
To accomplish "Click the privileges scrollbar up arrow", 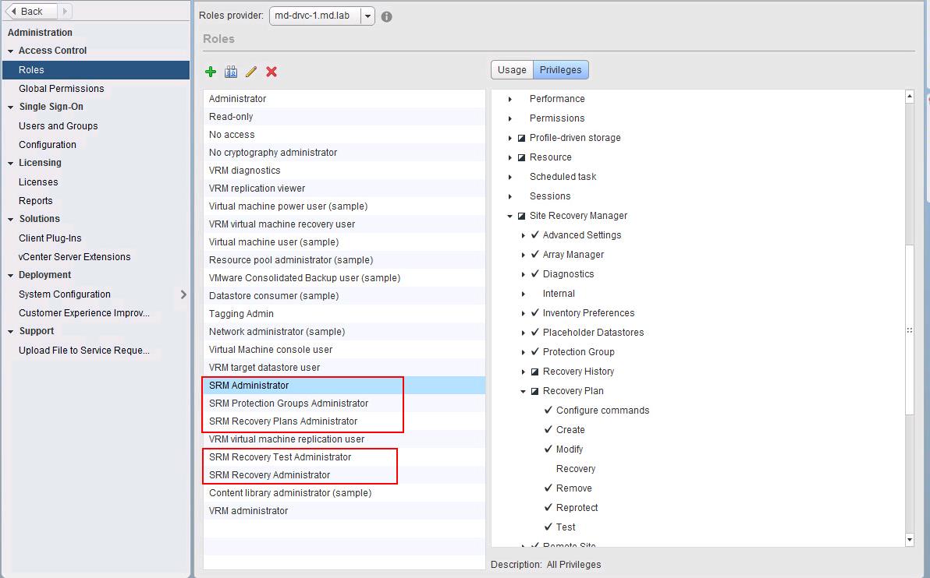I will (910, 97).
